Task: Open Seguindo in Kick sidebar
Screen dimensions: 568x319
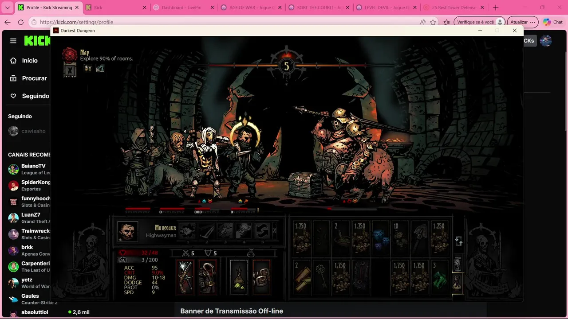Action: (x=30, y=96)
